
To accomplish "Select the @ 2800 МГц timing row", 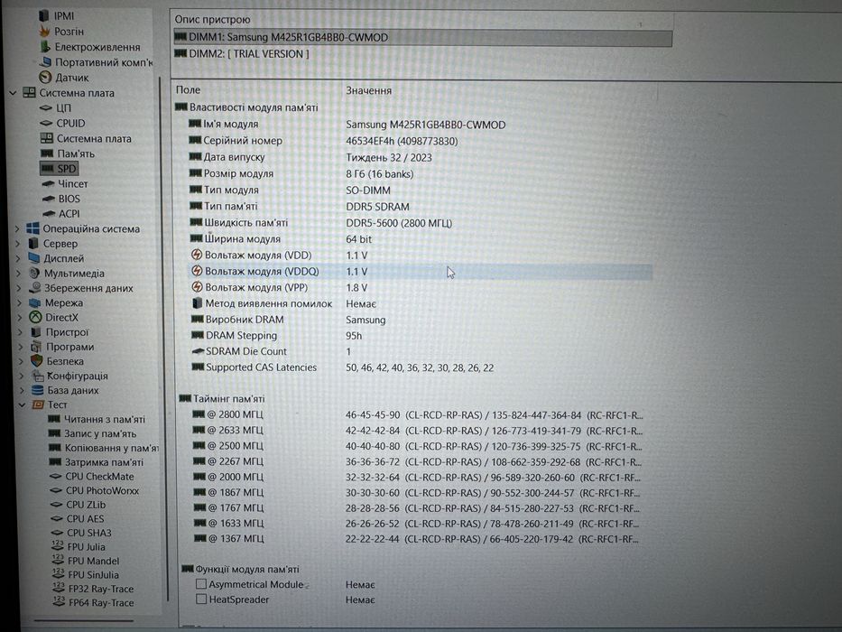I will [x=418, y=415].
